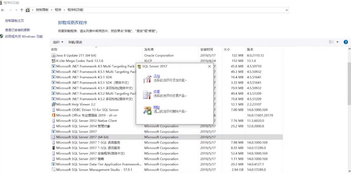Click version 16.0.11601.20178 cell

coord(260,115)
